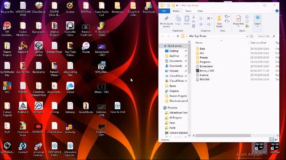Click the Cut scissors icon

tap(193, 17)
